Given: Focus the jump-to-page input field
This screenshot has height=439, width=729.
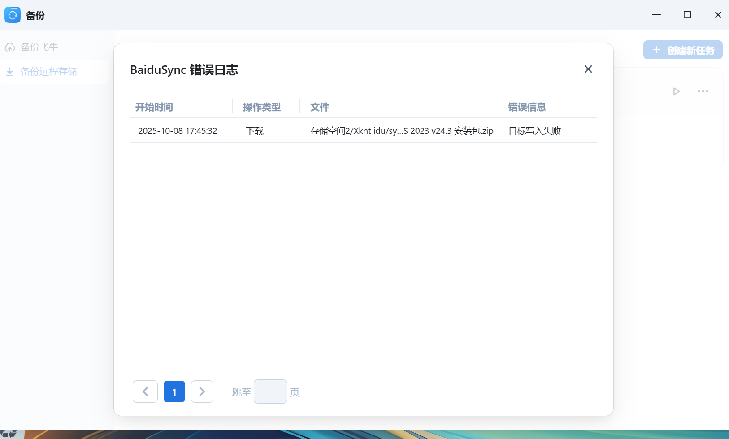Looking at the screenshot, I should (270, 392).
